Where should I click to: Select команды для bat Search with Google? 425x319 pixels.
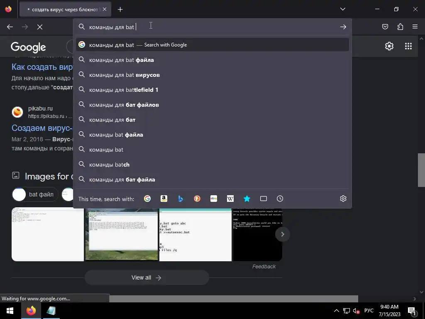click(x=212, y=45)
